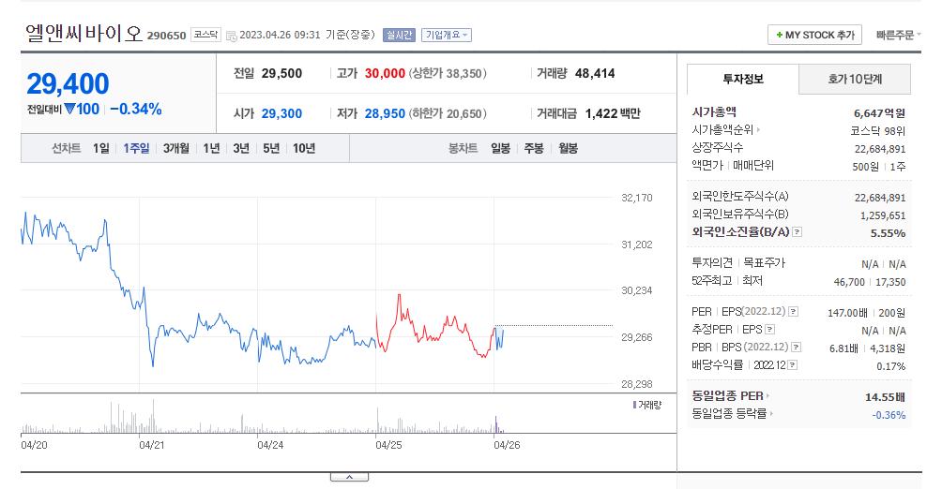
Task: Click the 액면가 value 500원
Action: (x=865, y=167)
